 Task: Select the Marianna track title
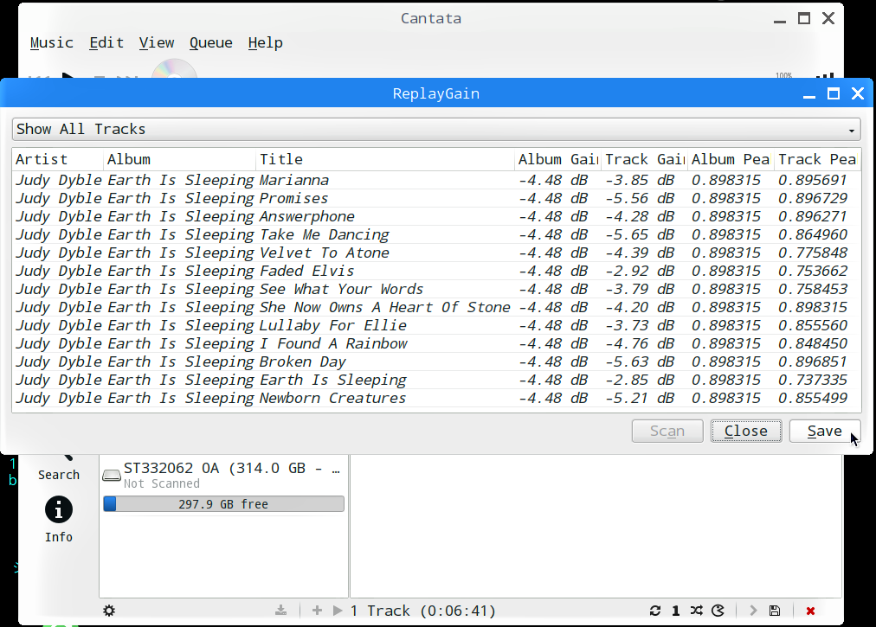point(293,181)
